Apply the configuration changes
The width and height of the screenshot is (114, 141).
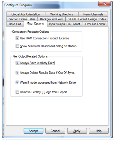point(77,131)
